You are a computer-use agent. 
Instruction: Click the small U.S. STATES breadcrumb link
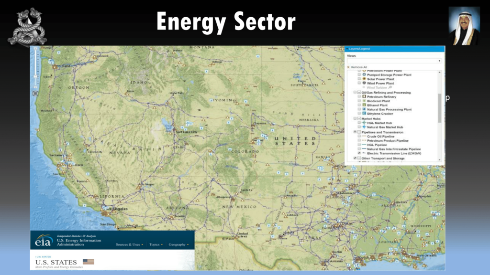43,257
